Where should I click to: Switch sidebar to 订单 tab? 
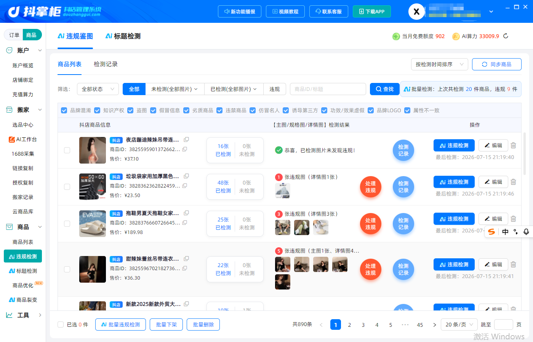(14, 35)
